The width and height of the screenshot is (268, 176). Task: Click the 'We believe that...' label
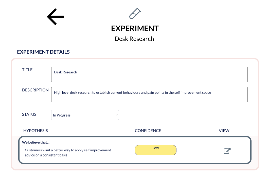point(35,142)
